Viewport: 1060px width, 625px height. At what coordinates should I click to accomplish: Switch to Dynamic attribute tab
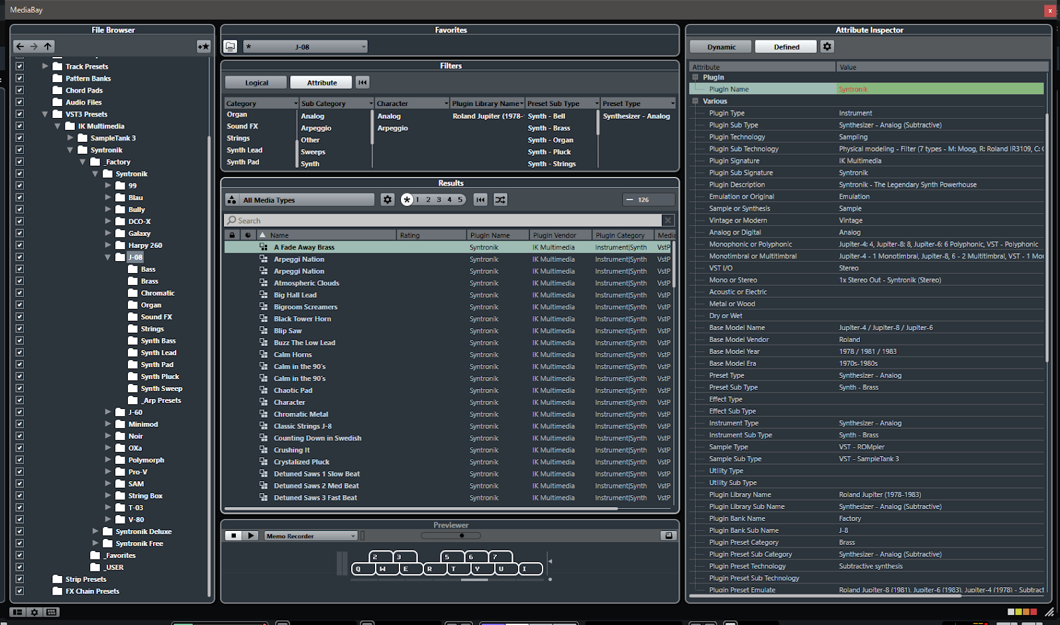click(x=721, y=46)
